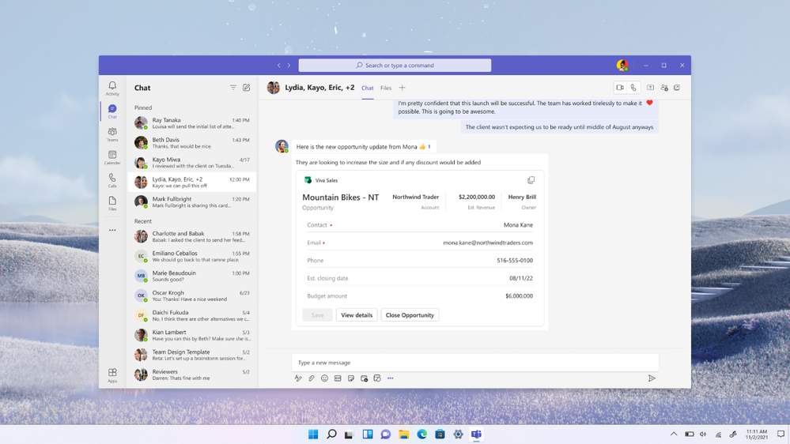Open the Oscar Krogh chat
The height and width of the screenshot is (444, 790).
click(x=192, y=295)
